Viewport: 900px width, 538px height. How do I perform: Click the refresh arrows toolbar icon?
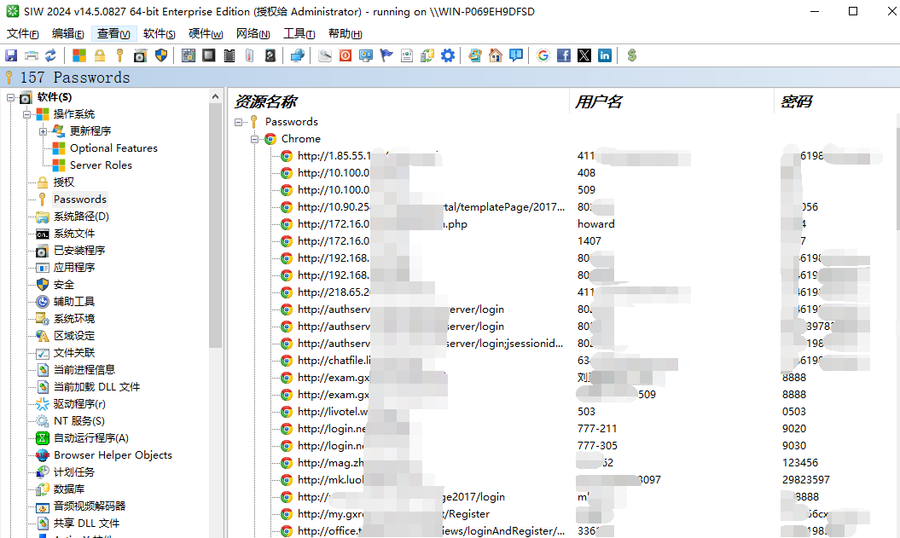point(50,55)
